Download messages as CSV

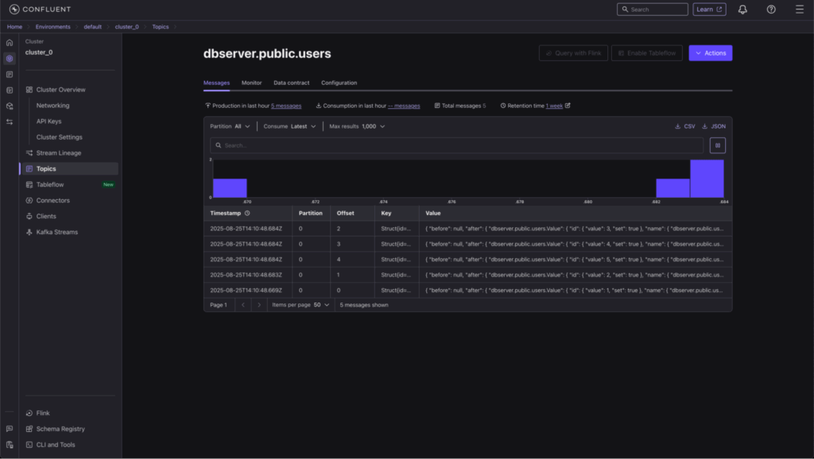pyautogui.click(x=684, y=126)
